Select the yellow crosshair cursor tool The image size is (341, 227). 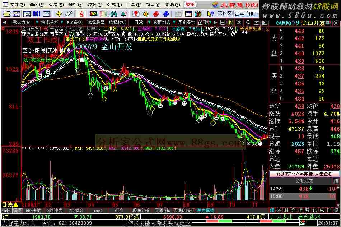(59, 14)
